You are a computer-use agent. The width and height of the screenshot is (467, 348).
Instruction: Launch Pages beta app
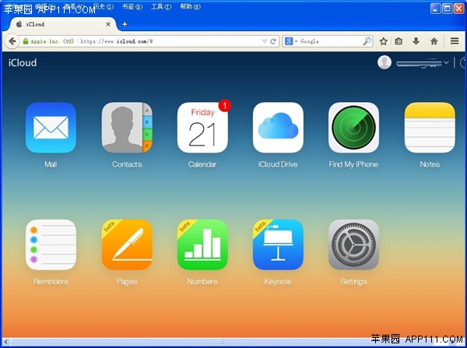[x=127, y=244]
